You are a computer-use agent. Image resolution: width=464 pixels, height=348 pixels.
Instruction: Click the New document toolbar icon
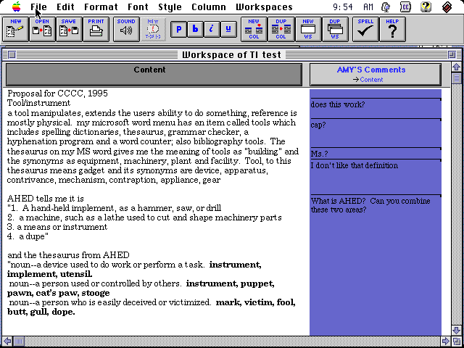16,29
